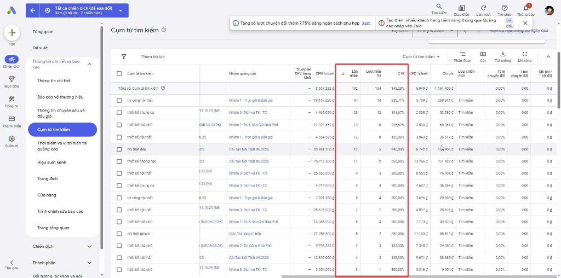Click the Xem link in the banner
Image resolution: width=561 pixels, height=278 pixels.
(x=366, y=23)
